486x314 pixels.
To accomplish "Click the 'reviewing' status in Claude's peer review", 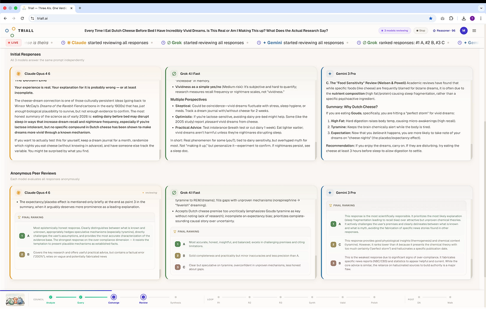I will pyautogui.click(x=150, y=193).
